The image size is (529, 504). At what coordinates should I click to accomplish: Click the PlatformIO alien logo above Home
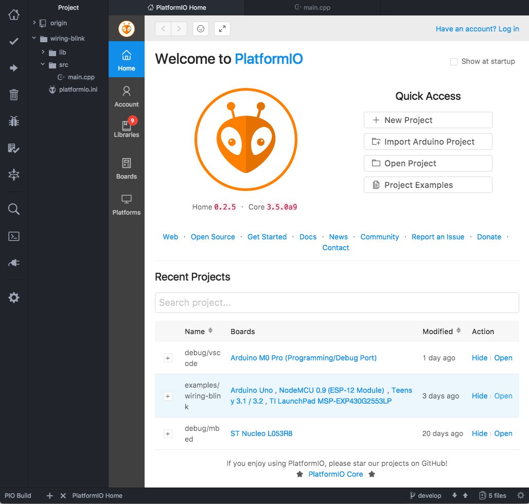pos(127,29)
